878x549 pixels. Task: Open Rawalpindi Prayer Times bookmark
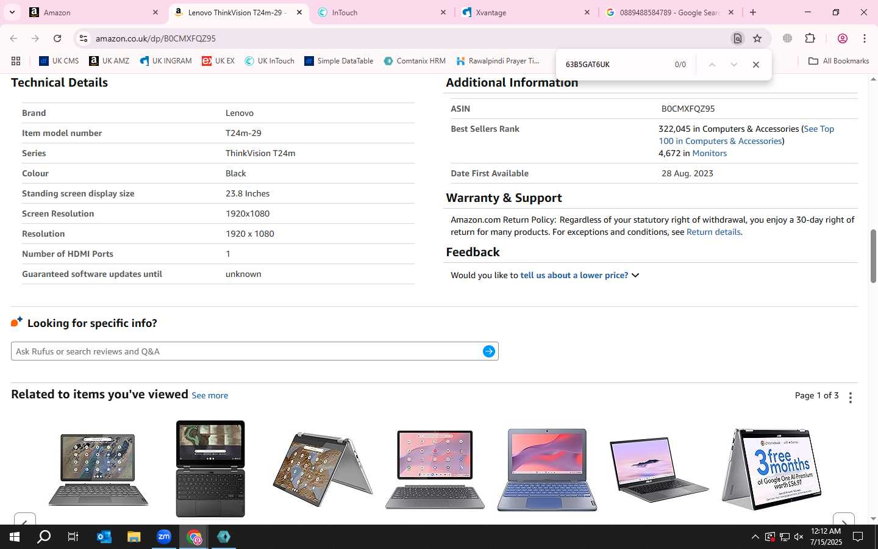tap(498, 61)
